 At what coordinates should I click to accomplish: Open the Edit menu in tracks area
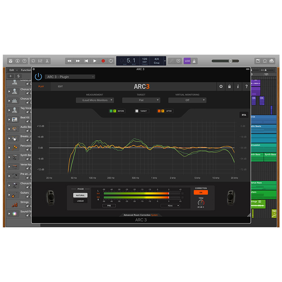point(13,70)
